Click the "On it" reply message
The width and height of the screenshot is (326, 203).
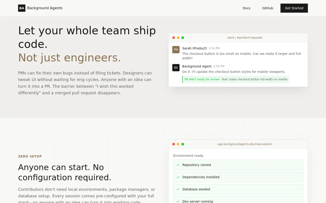point(234,72)
